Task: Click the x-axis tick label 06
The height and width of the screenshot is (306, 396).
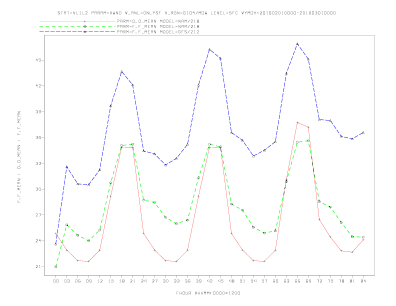Action: click(x=78, y=281)
